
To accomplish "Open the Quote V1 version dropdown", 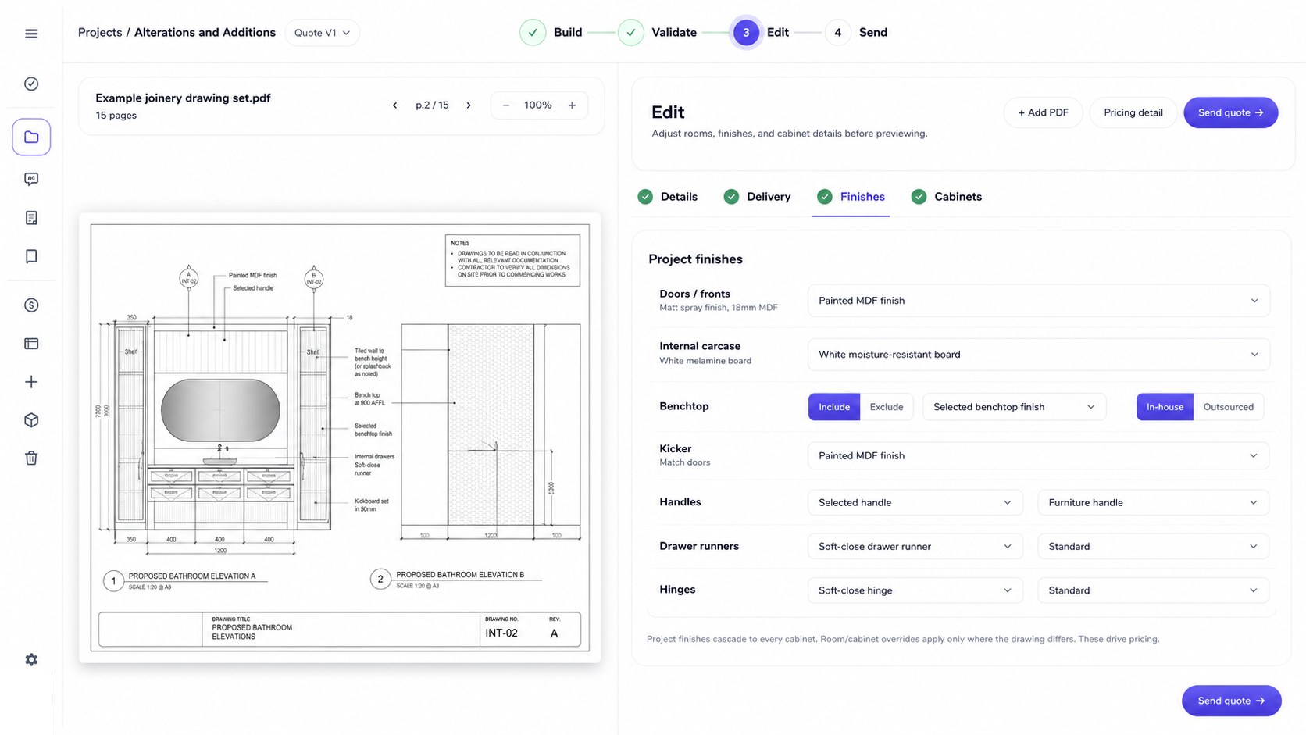I will pos(322,33).
